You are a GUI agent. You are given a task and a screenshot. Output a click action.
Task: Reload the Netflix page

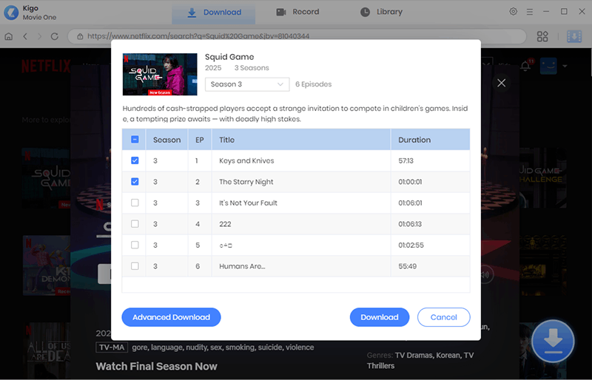tap(54, 36)
